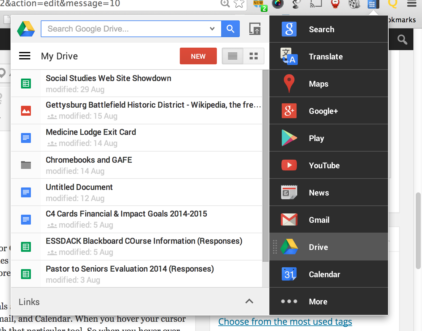Image resolution: width=422 pixels, height=331 pixels.
Task: Click the Google+ icon
Action: (x=289, y=111)
